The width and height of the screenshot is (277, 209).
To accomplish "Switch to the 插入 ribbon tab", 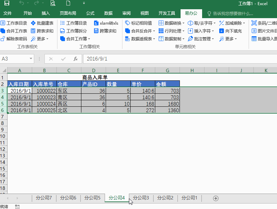I will coord(45,13).
